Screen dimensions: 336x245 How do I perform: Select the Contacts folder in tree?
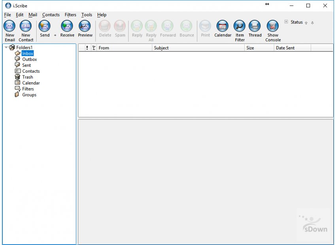(31, 71)
